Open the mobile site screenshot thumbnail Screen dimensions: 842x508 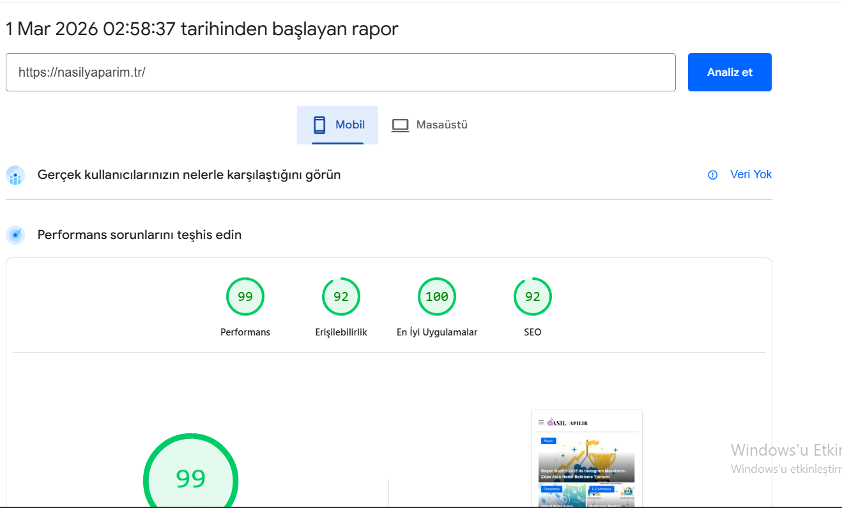(586, 459)
